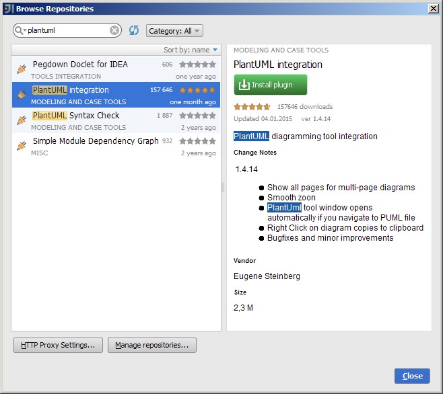Click IntelliJ icon in title bar
443x394 pixels.
[9, 9]
